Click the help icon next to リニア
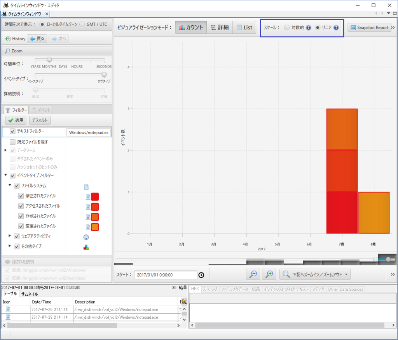The image size is (398, 340). pos(336,28)
